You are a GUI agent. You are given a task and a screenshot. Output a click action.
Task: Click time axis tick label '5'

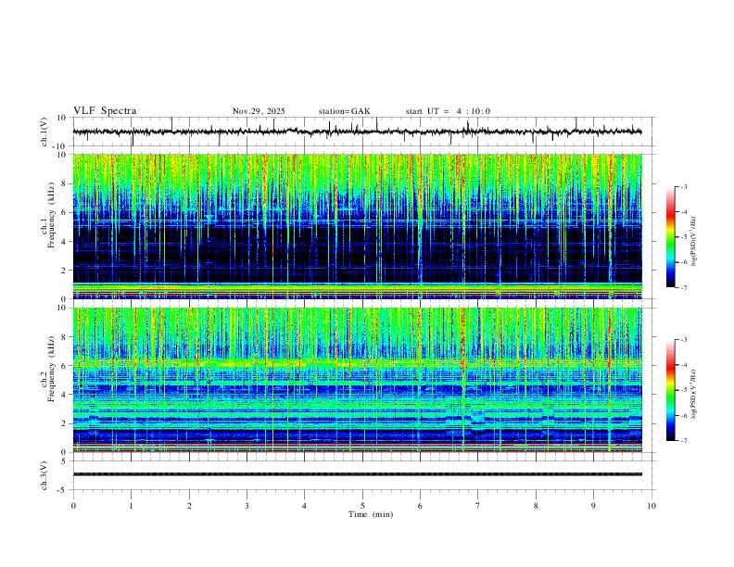(362, 506)
